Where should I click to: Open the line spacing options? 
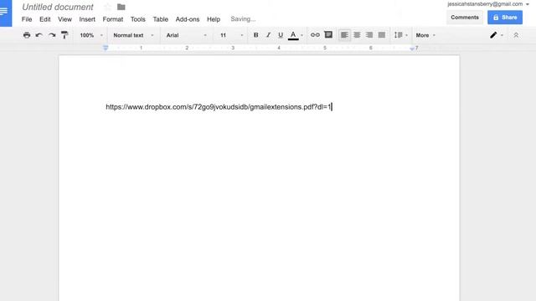(400, 35)
